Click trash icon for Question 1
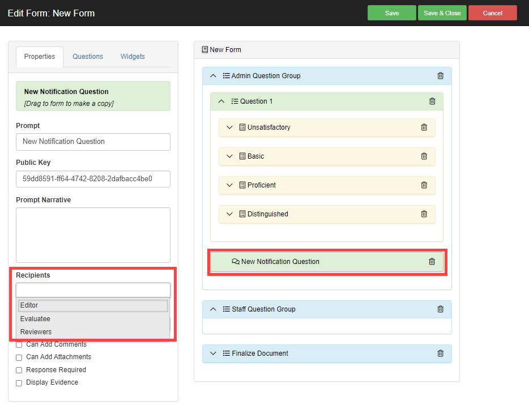Screen dimensions: 529x409 pos(432,101)
